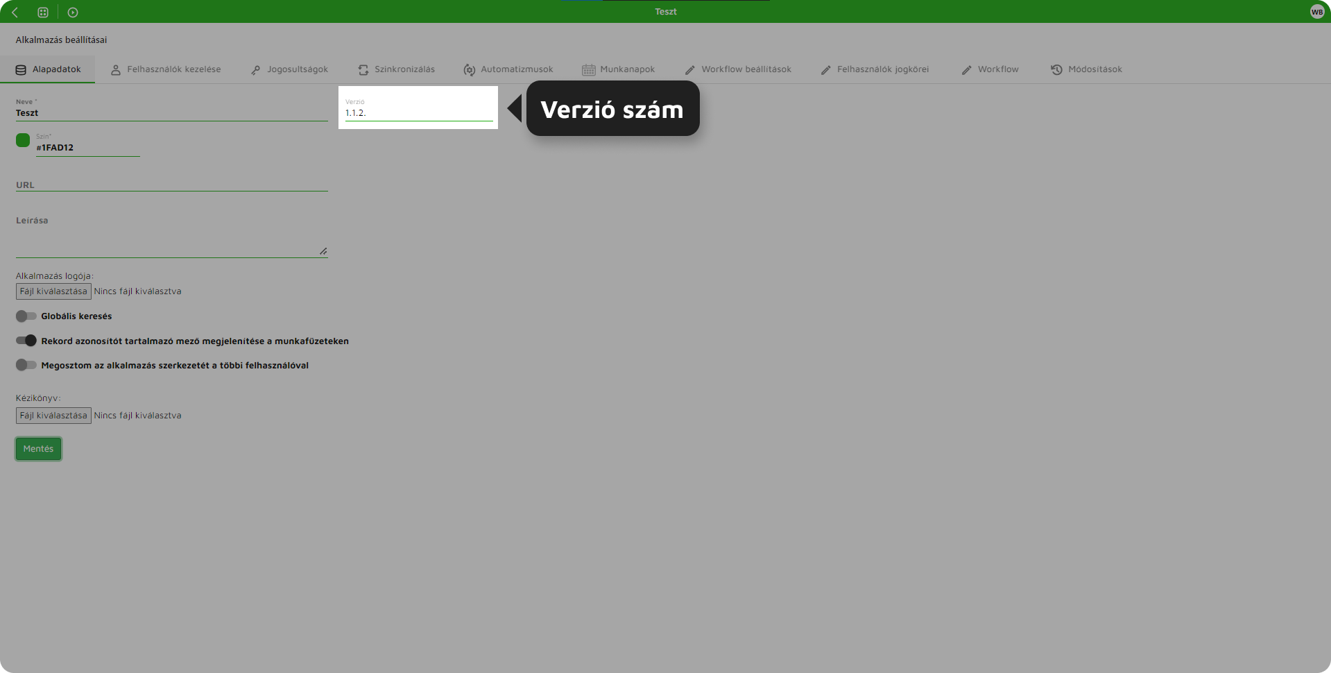Open the Módosítások tab label
Image resolution: width=1331 pixels, height=673 pixels.
(x=1094, y=69)
